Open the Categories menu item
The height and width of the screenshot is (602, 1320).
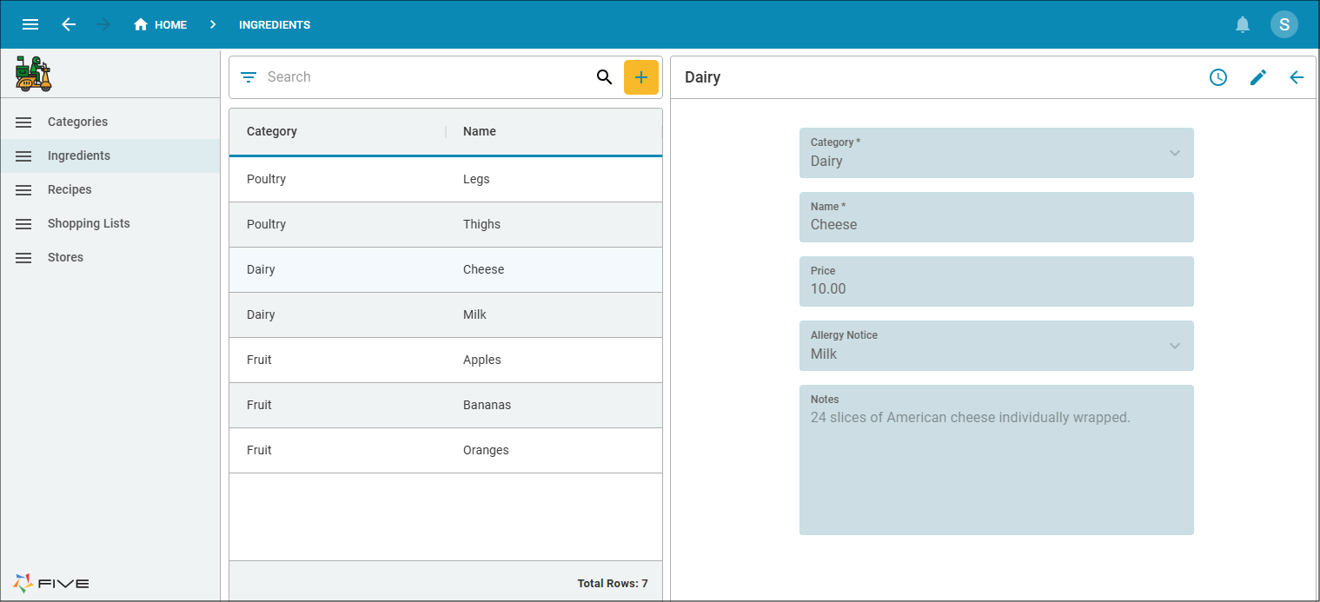(110, 122)
